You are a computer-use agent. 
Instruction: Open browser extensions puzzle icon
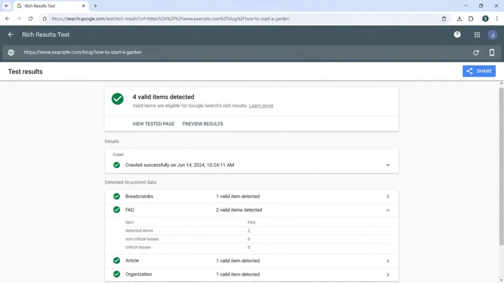[471, 19]
